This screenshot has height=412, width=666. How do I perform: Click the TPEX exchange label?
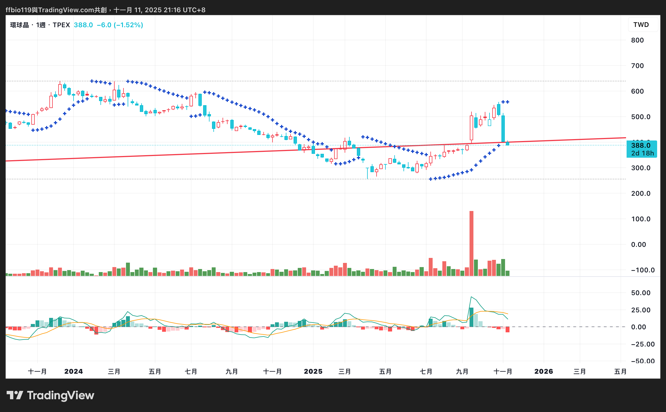coord(61,25)
